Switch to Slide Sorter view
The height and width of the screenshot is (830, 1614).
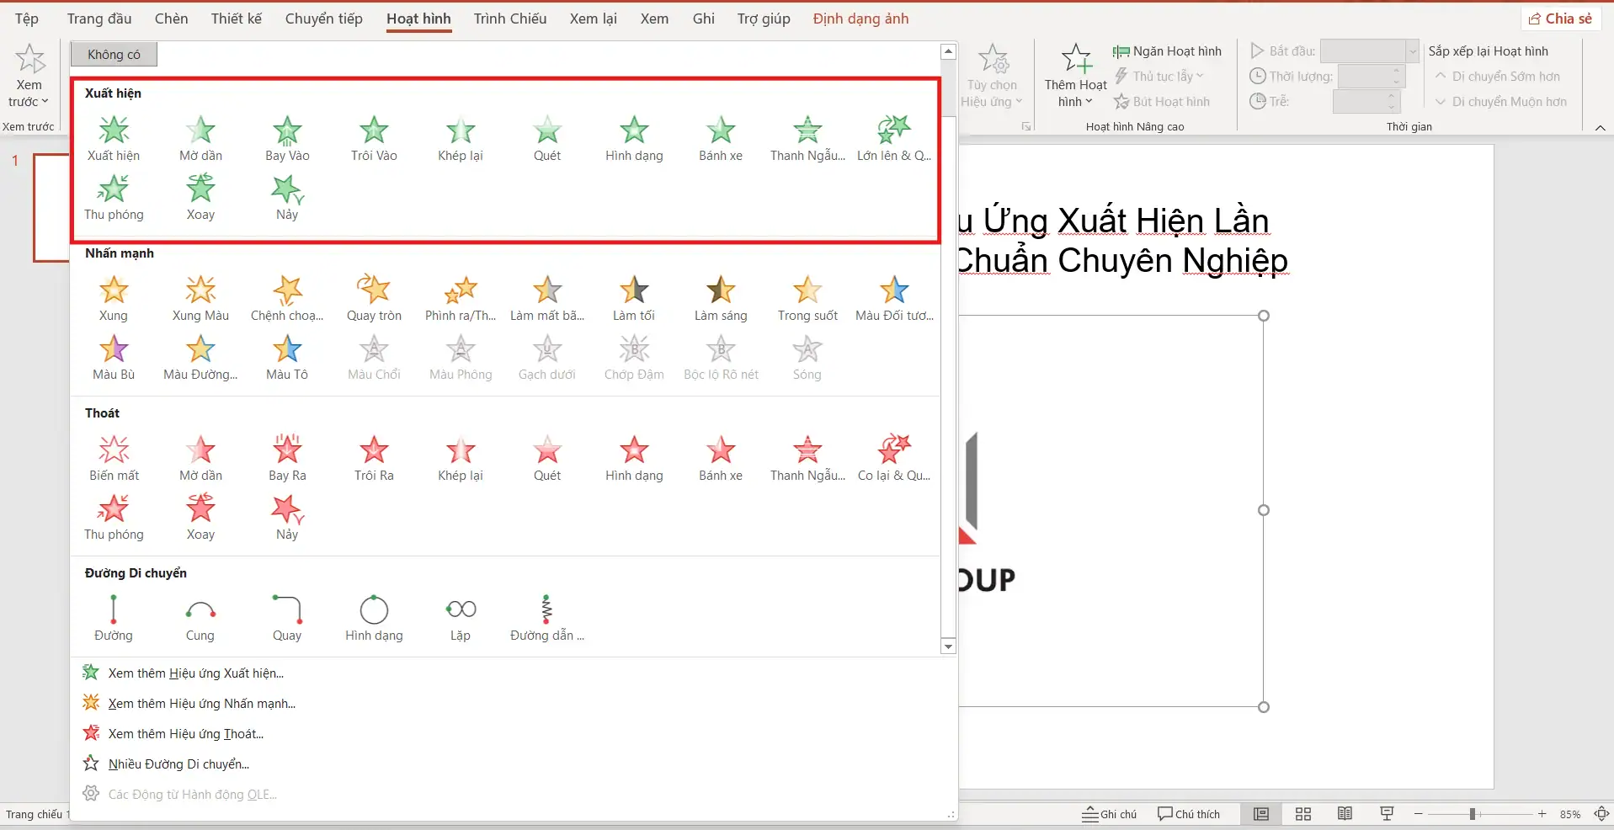(x=1302, y=814)
